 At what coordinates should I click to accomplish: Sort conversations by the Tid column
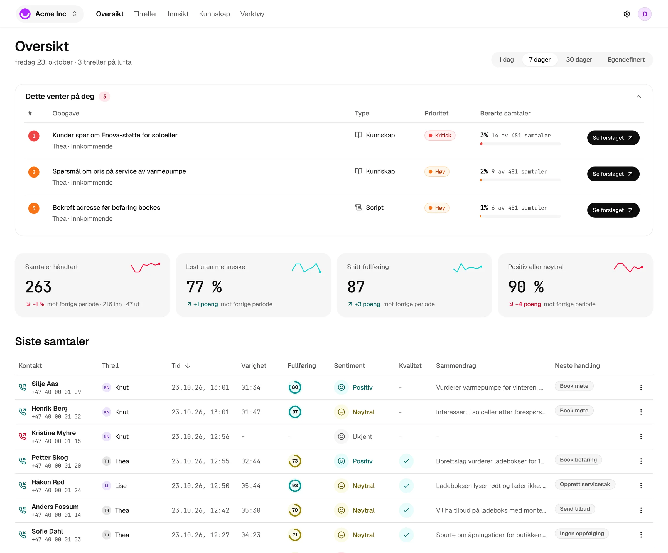click(x=181, y=366)
